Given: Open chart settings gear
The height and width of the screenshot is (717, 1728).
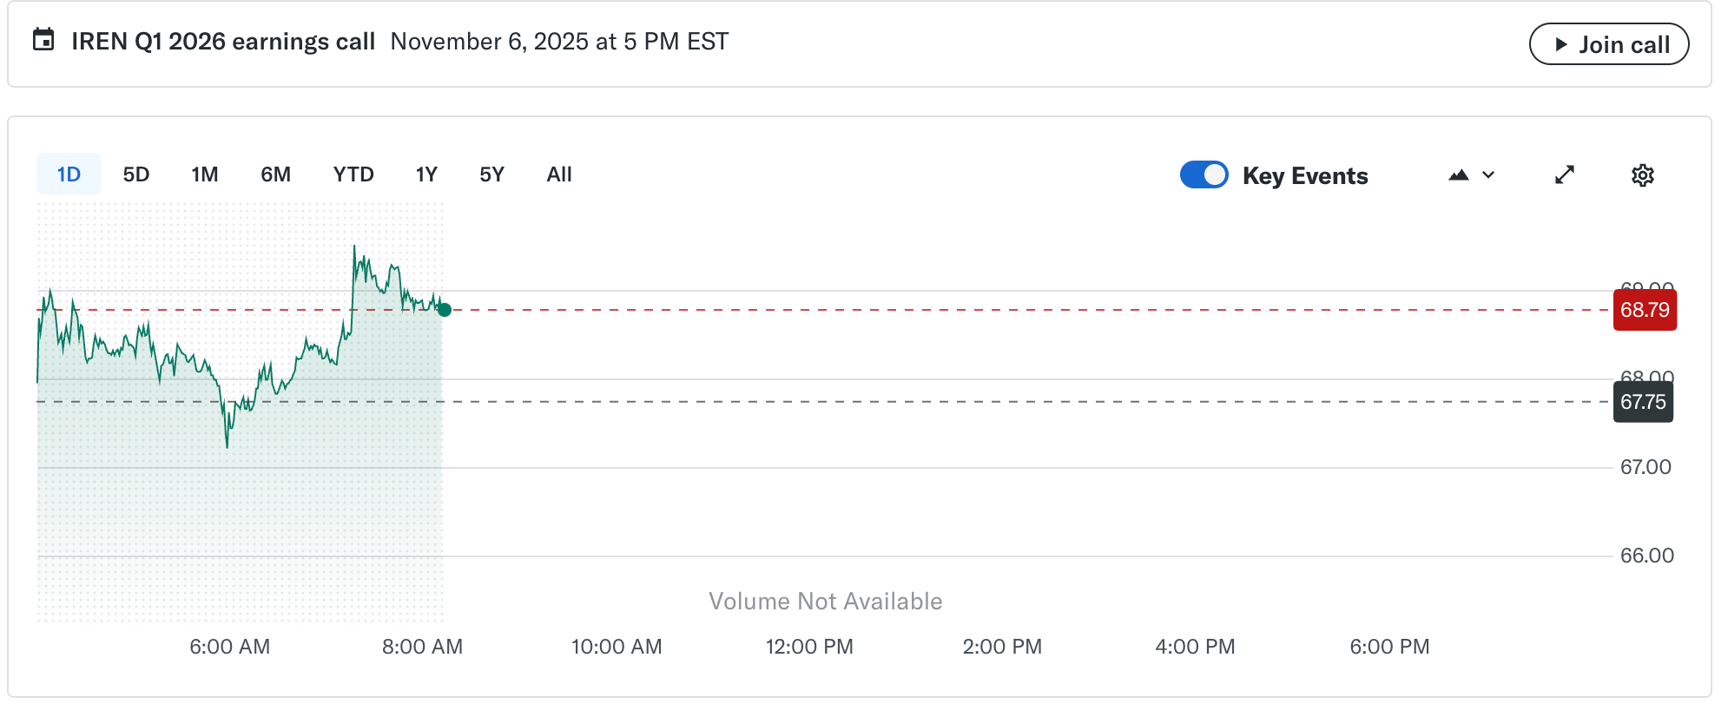Looking at the screenshot, I should tap(1642, 175).
